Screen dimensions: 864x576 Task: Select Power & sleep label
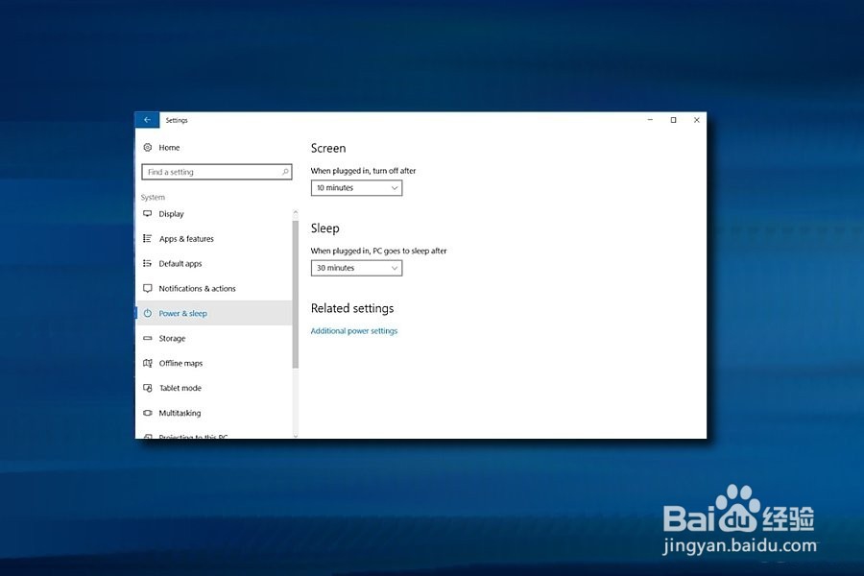click(183, 313)
